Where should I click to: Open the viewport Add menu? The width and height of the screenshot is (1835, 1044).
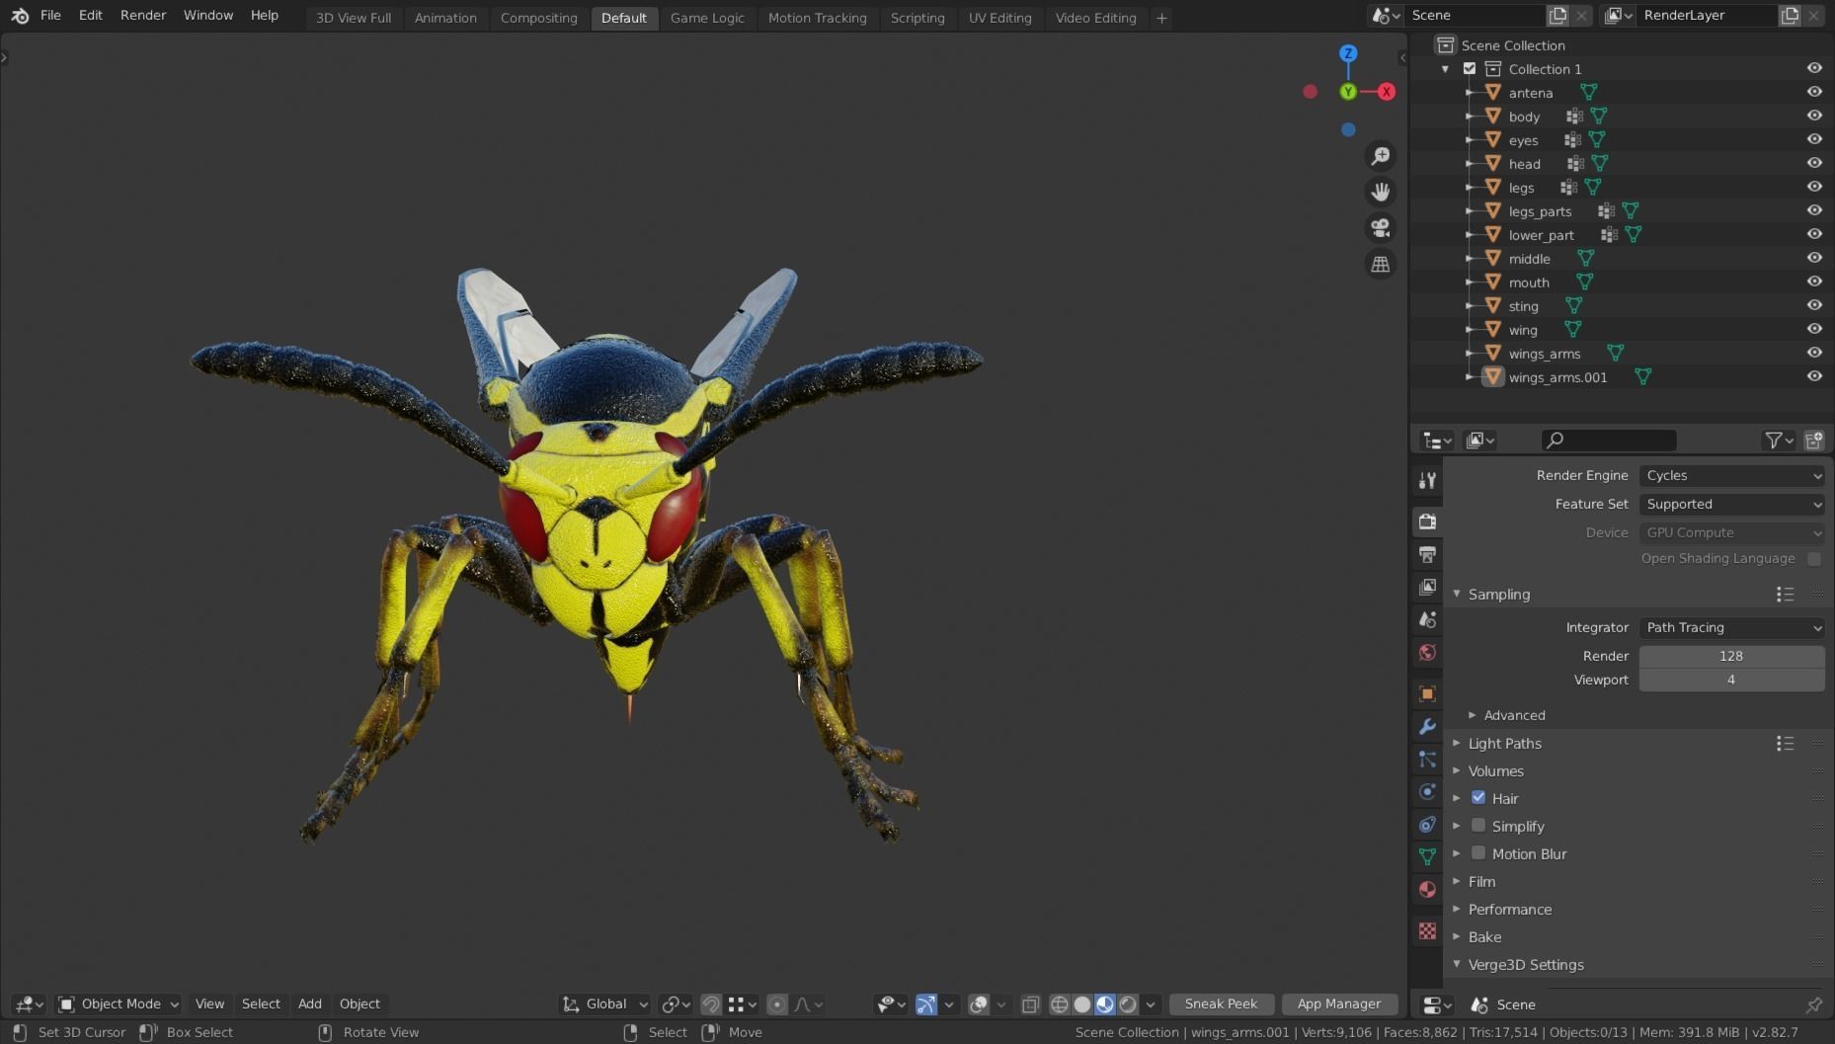309,1004
